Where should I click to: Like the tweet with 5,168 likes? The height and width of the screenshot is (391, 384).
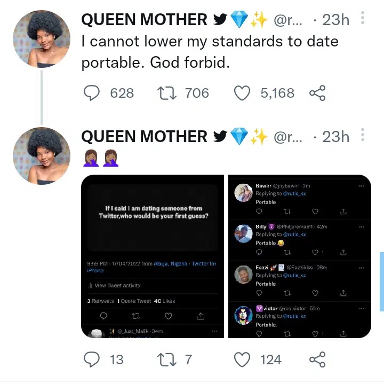point(243,93)
